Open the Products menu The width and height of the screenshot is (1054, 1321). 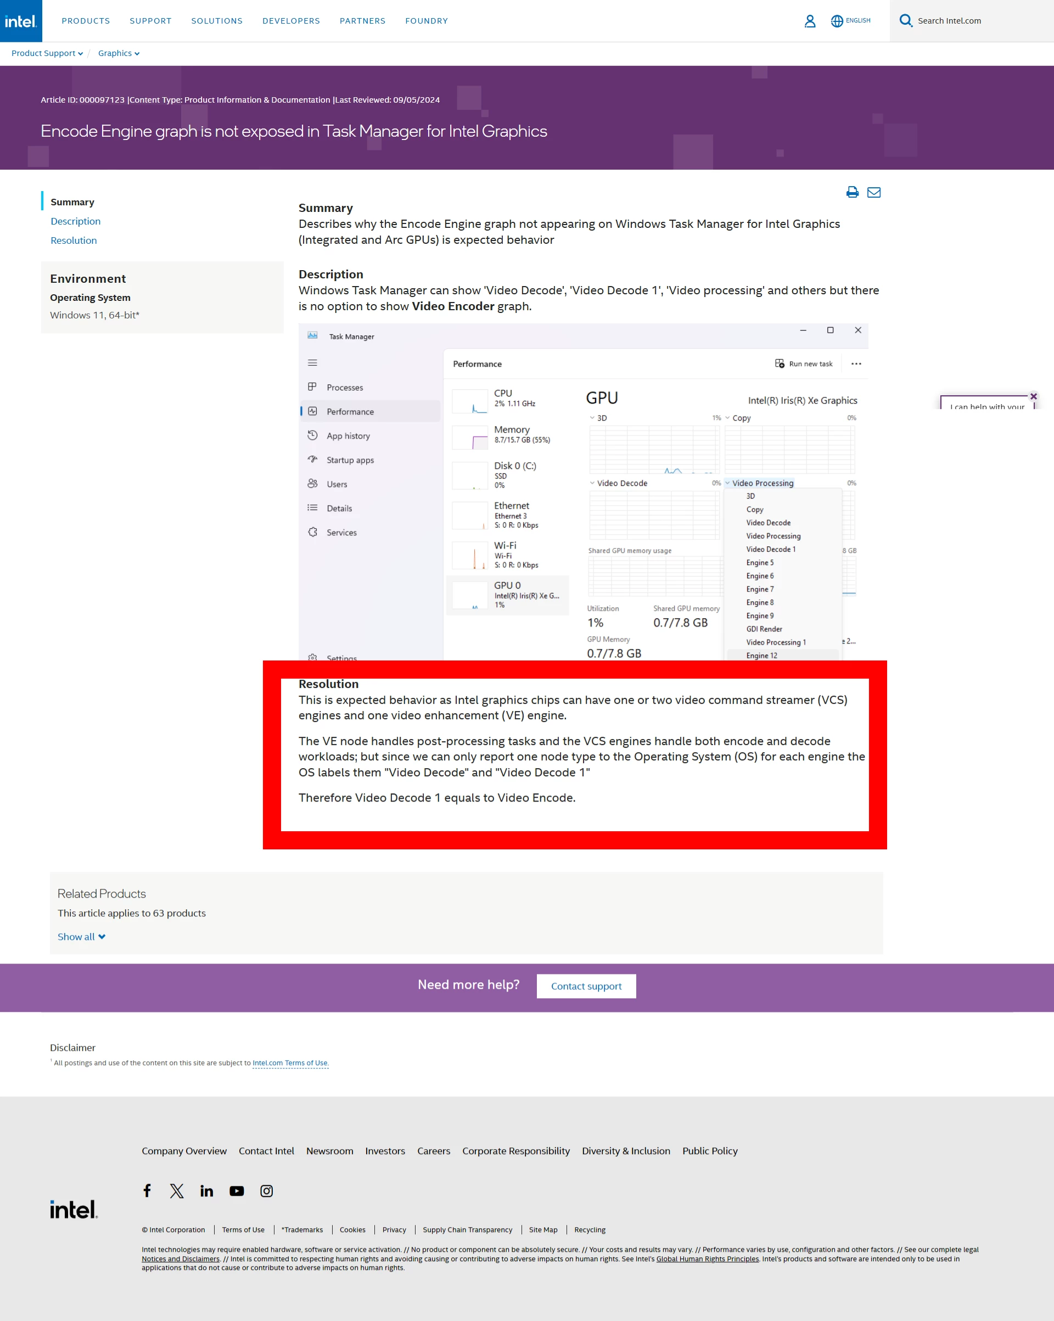(86, 21)
